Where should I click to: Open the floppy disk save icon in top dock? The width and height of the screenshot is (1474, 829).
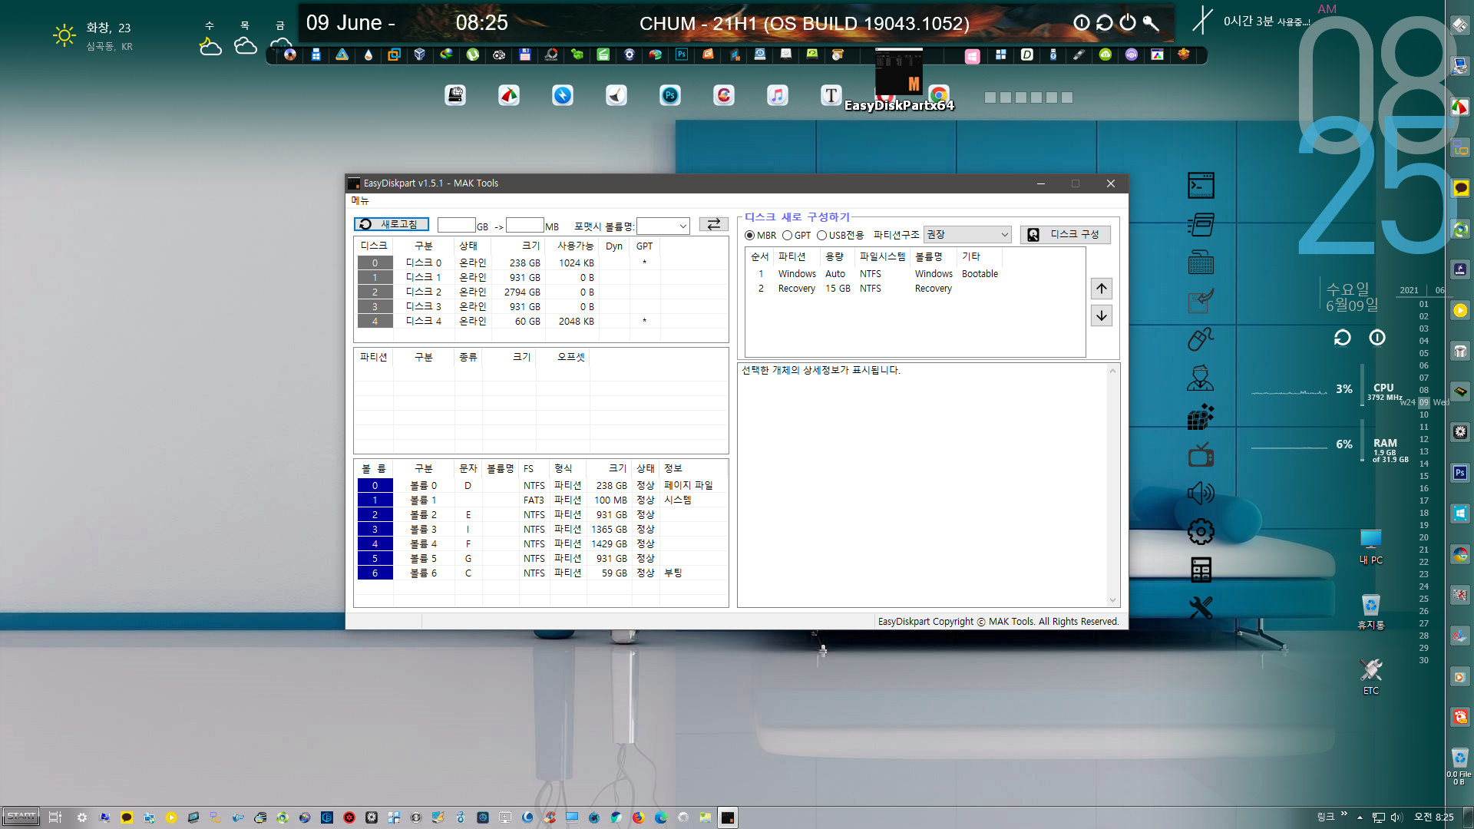pos(524,54)
